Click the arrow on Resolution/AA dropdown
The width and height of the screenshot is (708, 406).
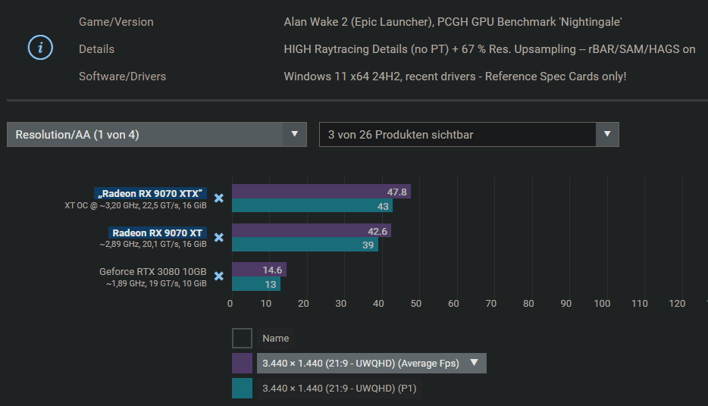pyautogui.click(x=294, y=134)
